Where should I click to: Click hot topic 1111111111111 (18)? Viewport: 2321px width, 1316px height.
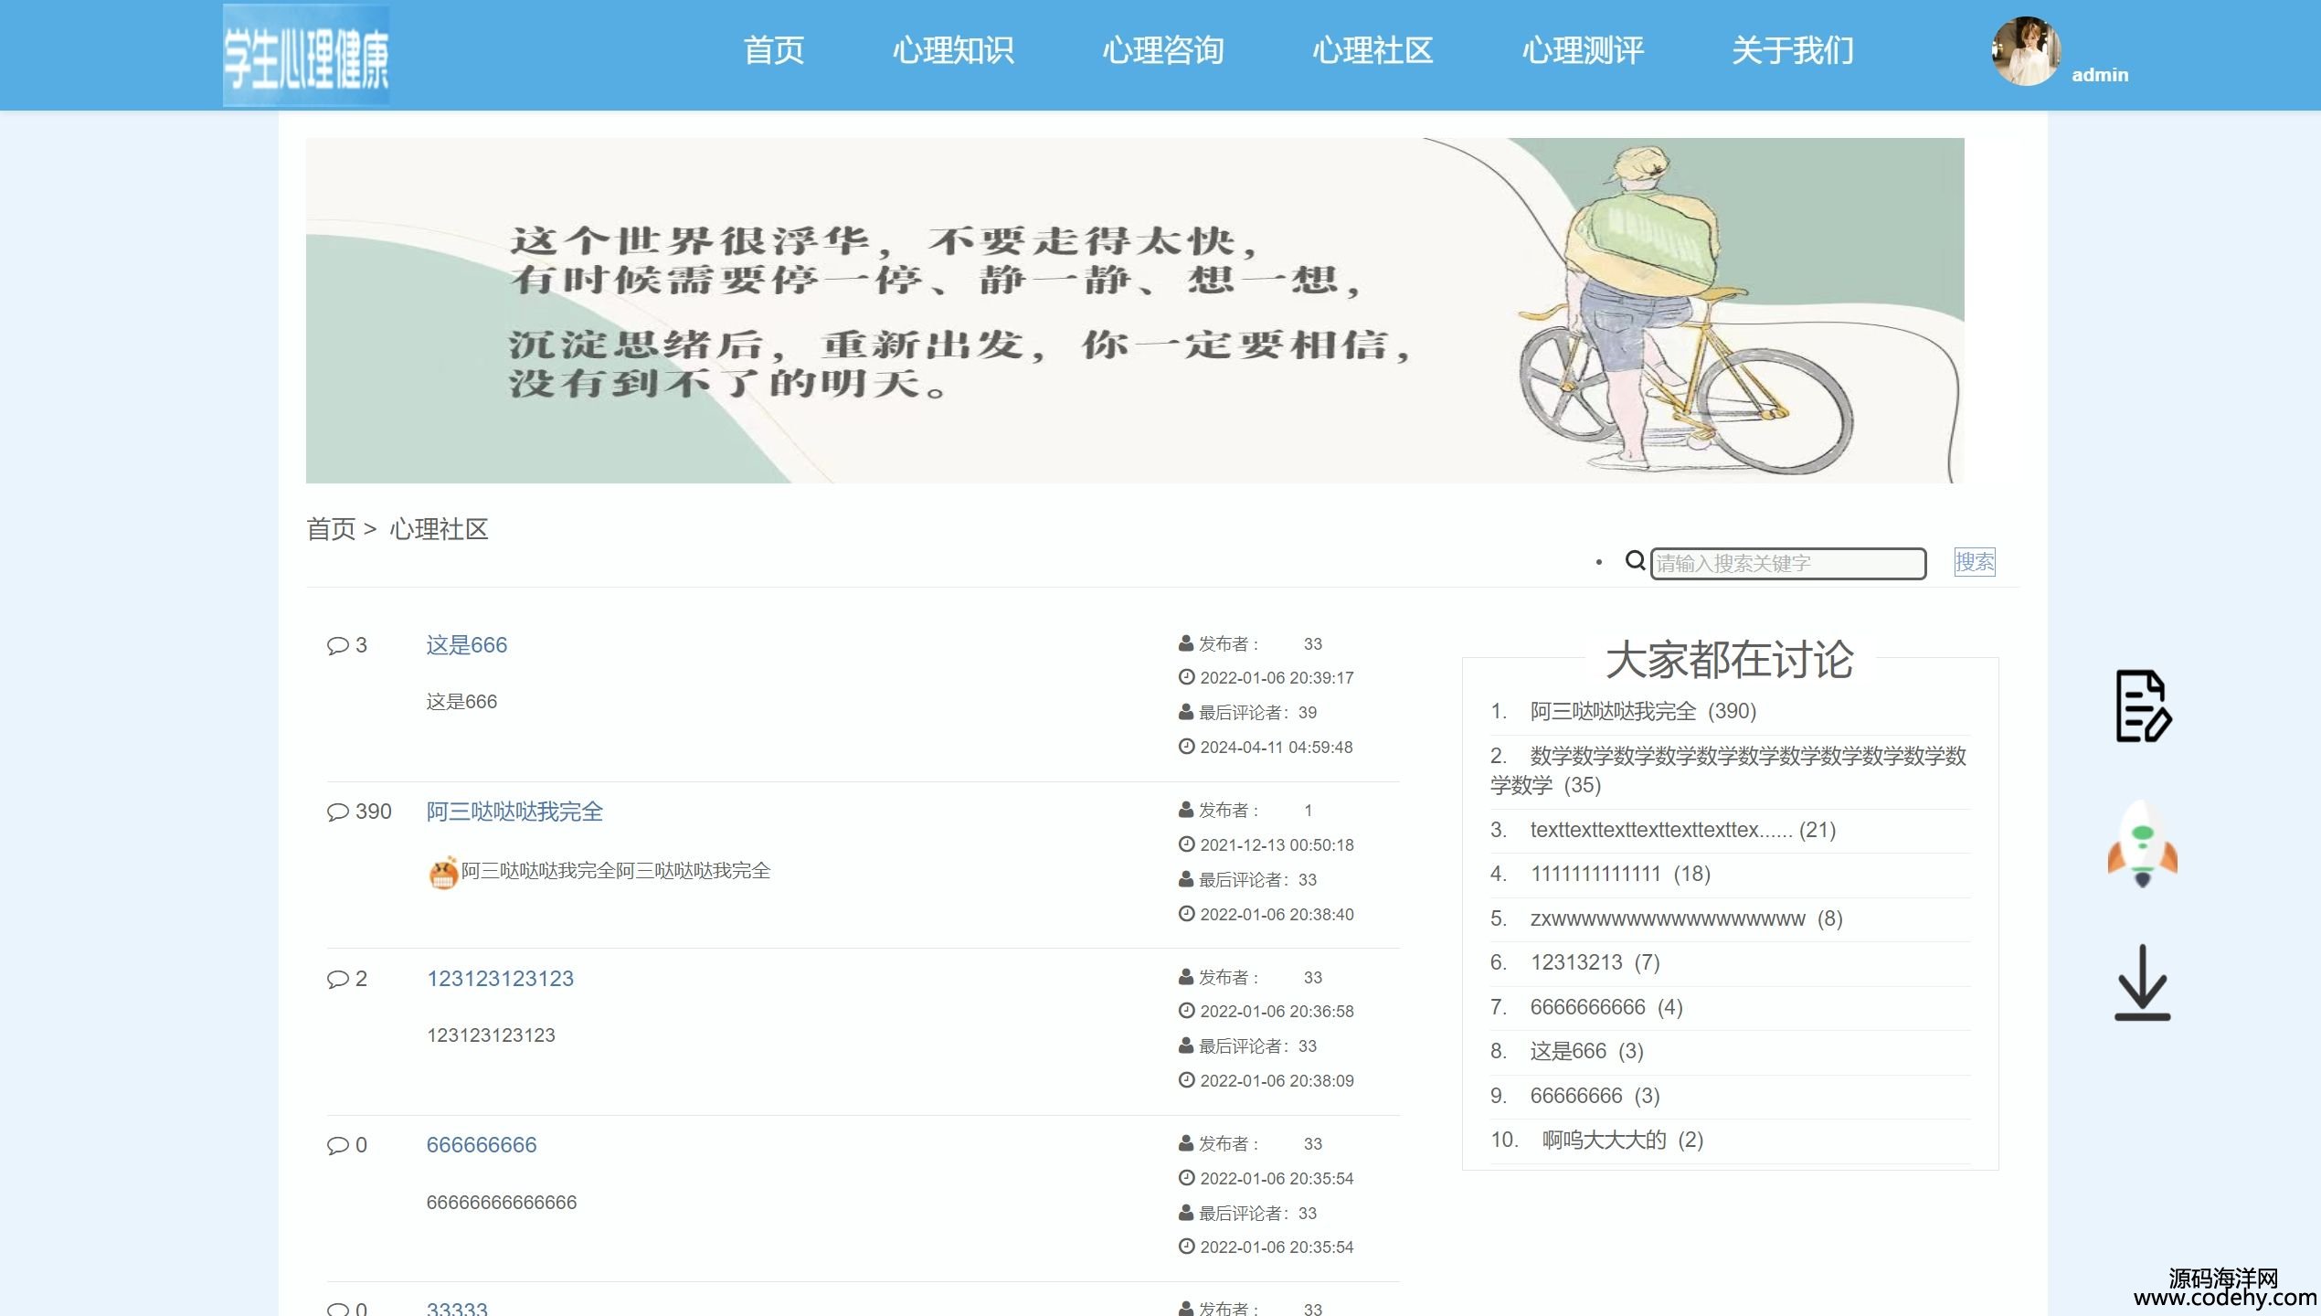[x=1620, y=874]
